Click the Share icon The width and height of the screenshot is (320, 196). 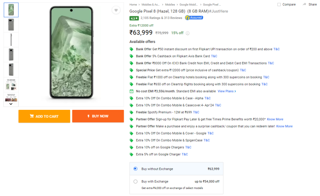tap(309, 4)
